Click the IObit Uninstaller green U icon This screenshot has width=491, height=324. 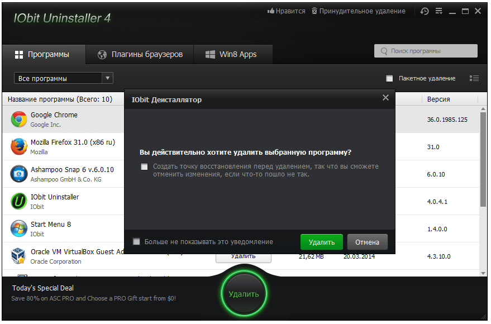point(19,201)
